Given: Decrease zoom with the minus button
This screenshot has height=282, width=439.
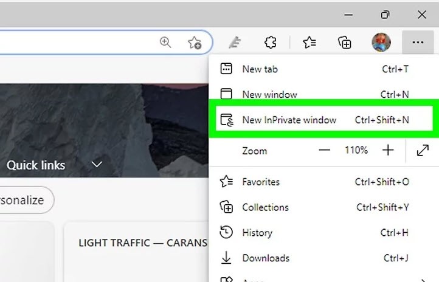Looking at the screenshot, I should coord(324,151).
